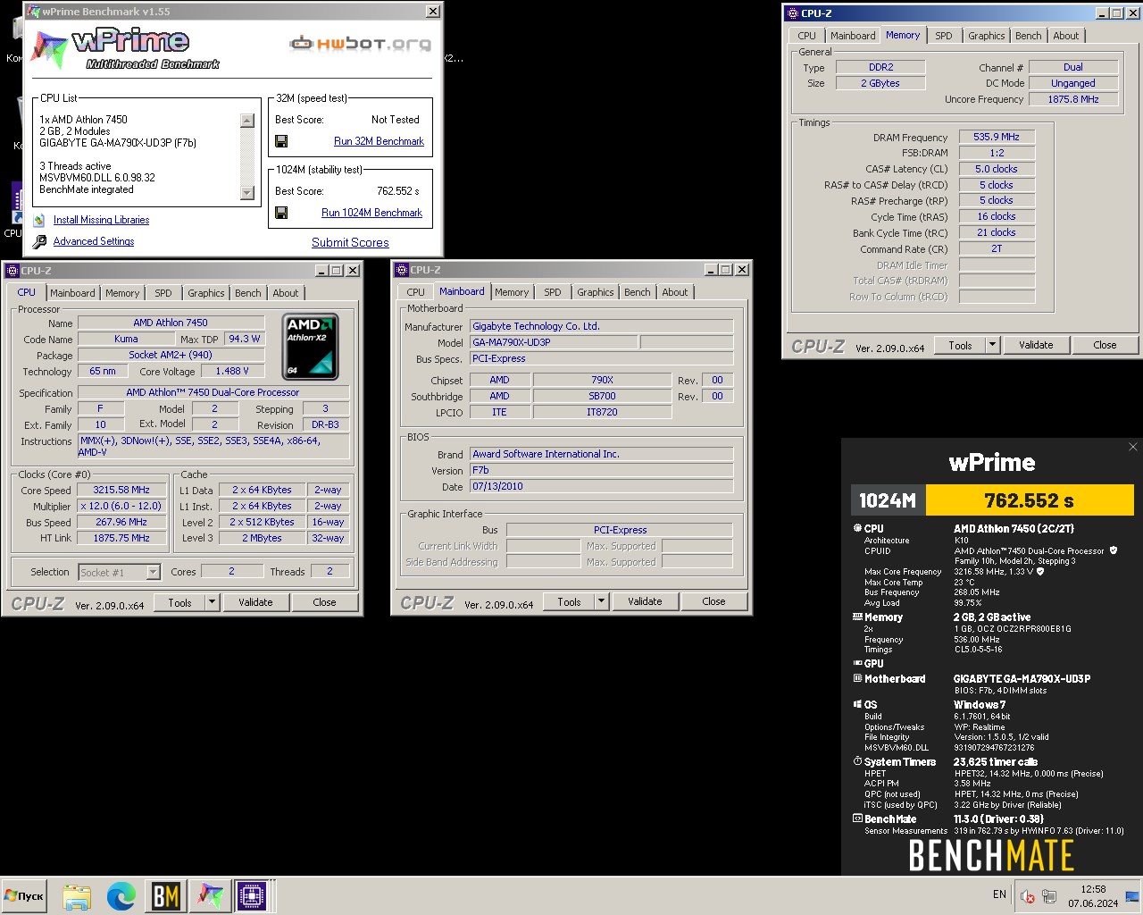Click the yellow 762.552 s score banner
The height and width of the screenshot is (915, 1143).
click(x=1029, y=500)
